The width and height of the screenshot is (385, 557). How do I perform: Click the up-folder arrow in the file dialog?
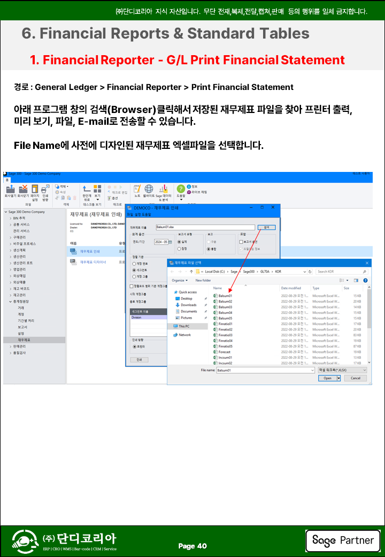(191, 272)
